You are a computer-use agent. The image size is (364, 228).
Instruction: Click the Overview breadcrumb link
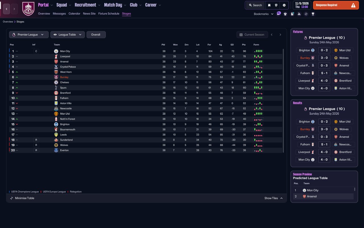coord(8,22)
